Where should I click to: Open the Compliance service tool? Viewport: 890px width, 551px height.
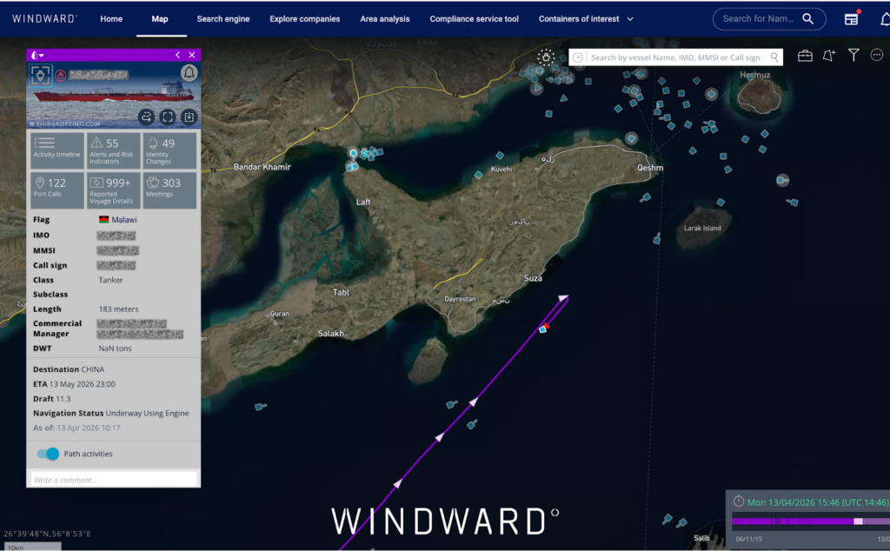click(474, 17)
